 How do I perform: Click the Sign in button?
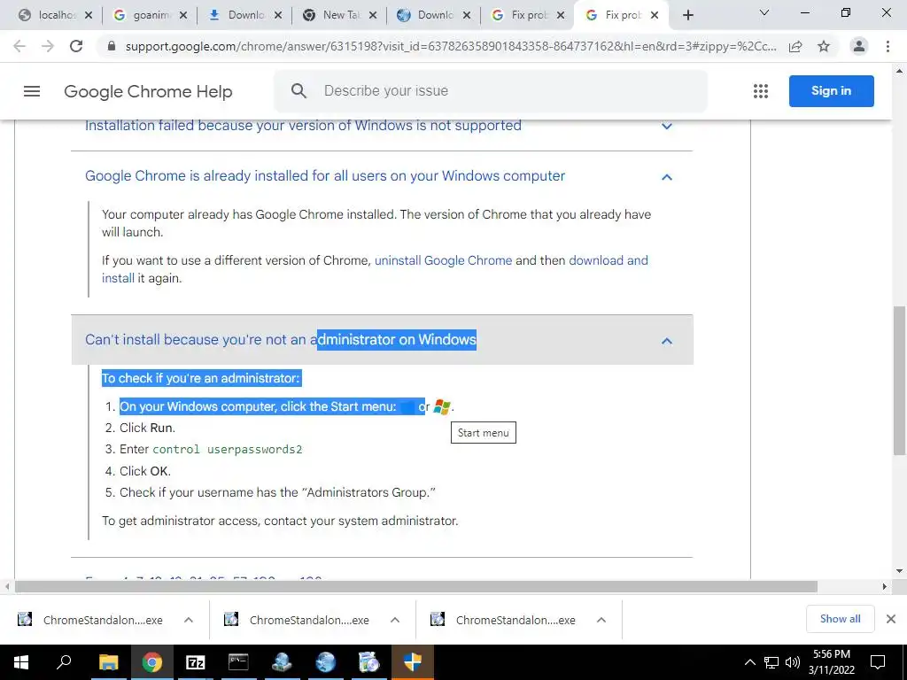tap(831, 91)
